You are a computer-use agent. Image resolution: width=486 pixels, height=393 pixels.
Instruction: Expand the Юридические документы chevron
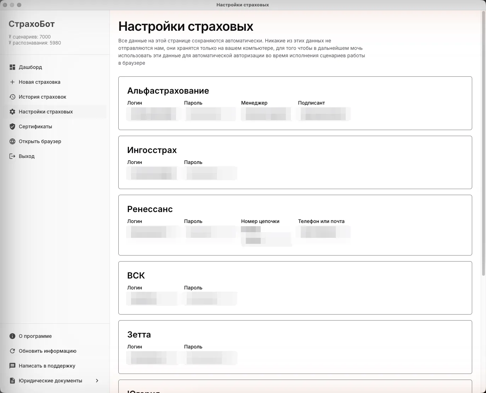(x=97, y=381)
